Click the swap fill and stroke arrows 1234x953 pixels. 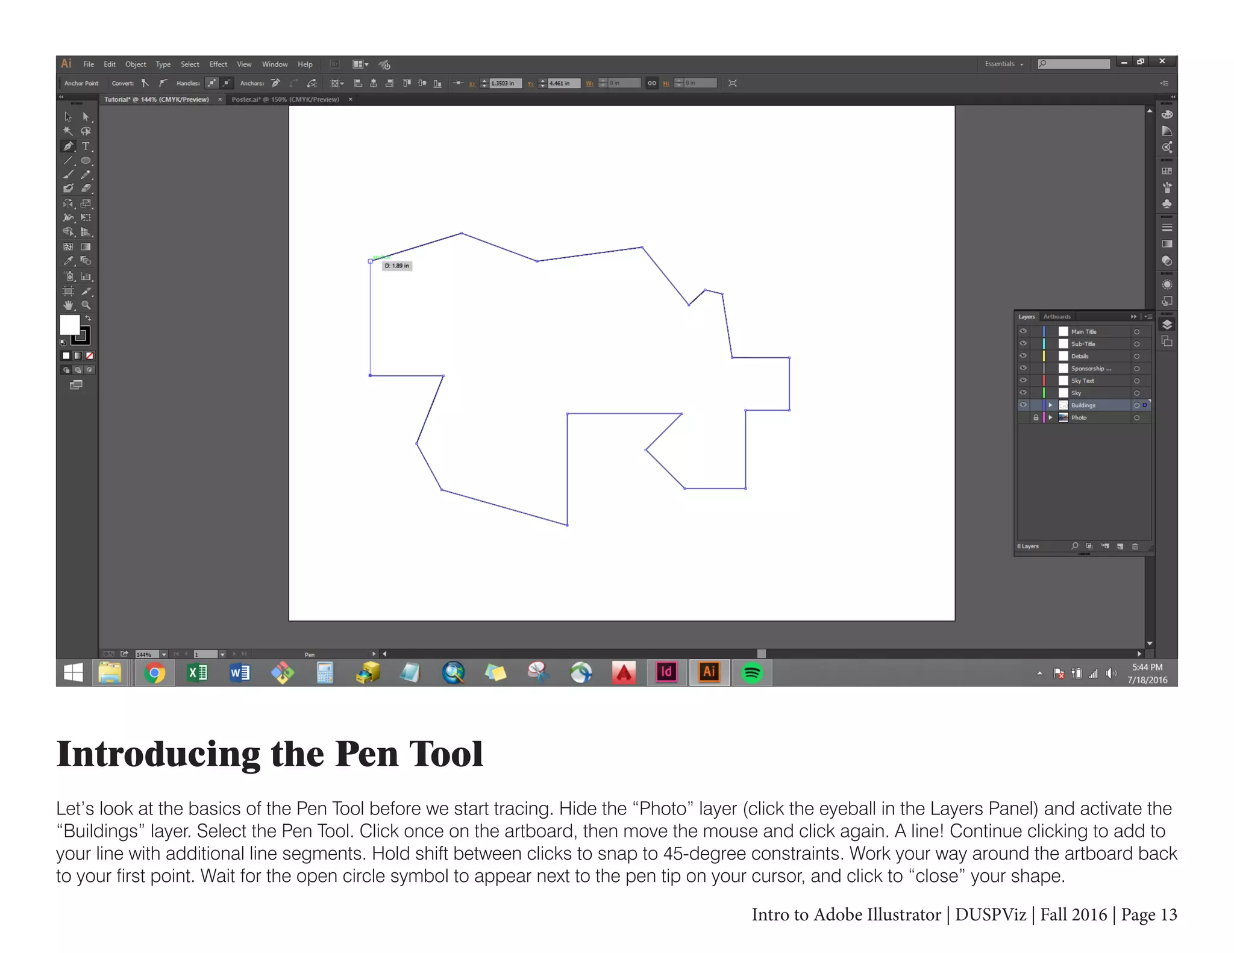click(88, 318)
